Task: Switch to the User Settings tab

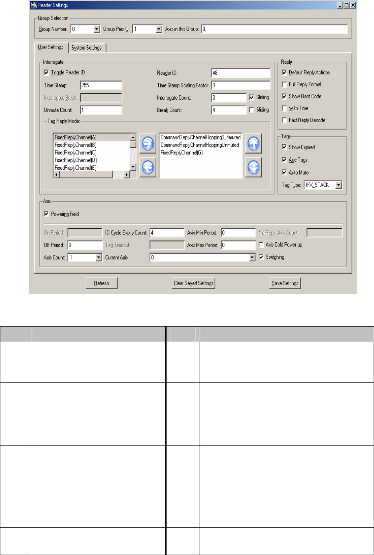Action: (x=51, y=47)
